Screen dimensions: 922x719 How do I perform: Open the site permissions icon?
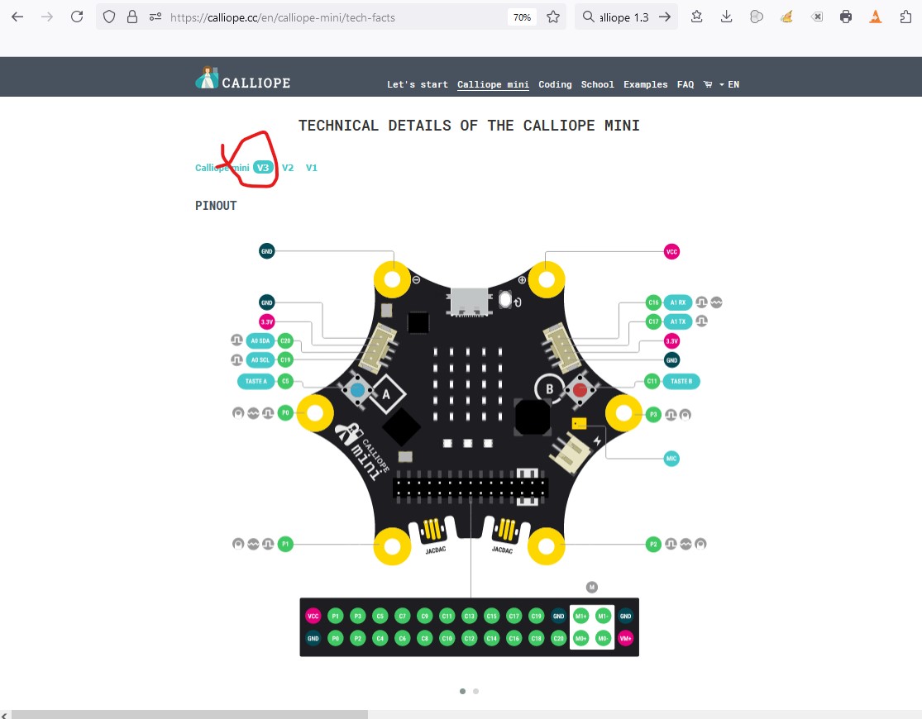tap(155, 17)
